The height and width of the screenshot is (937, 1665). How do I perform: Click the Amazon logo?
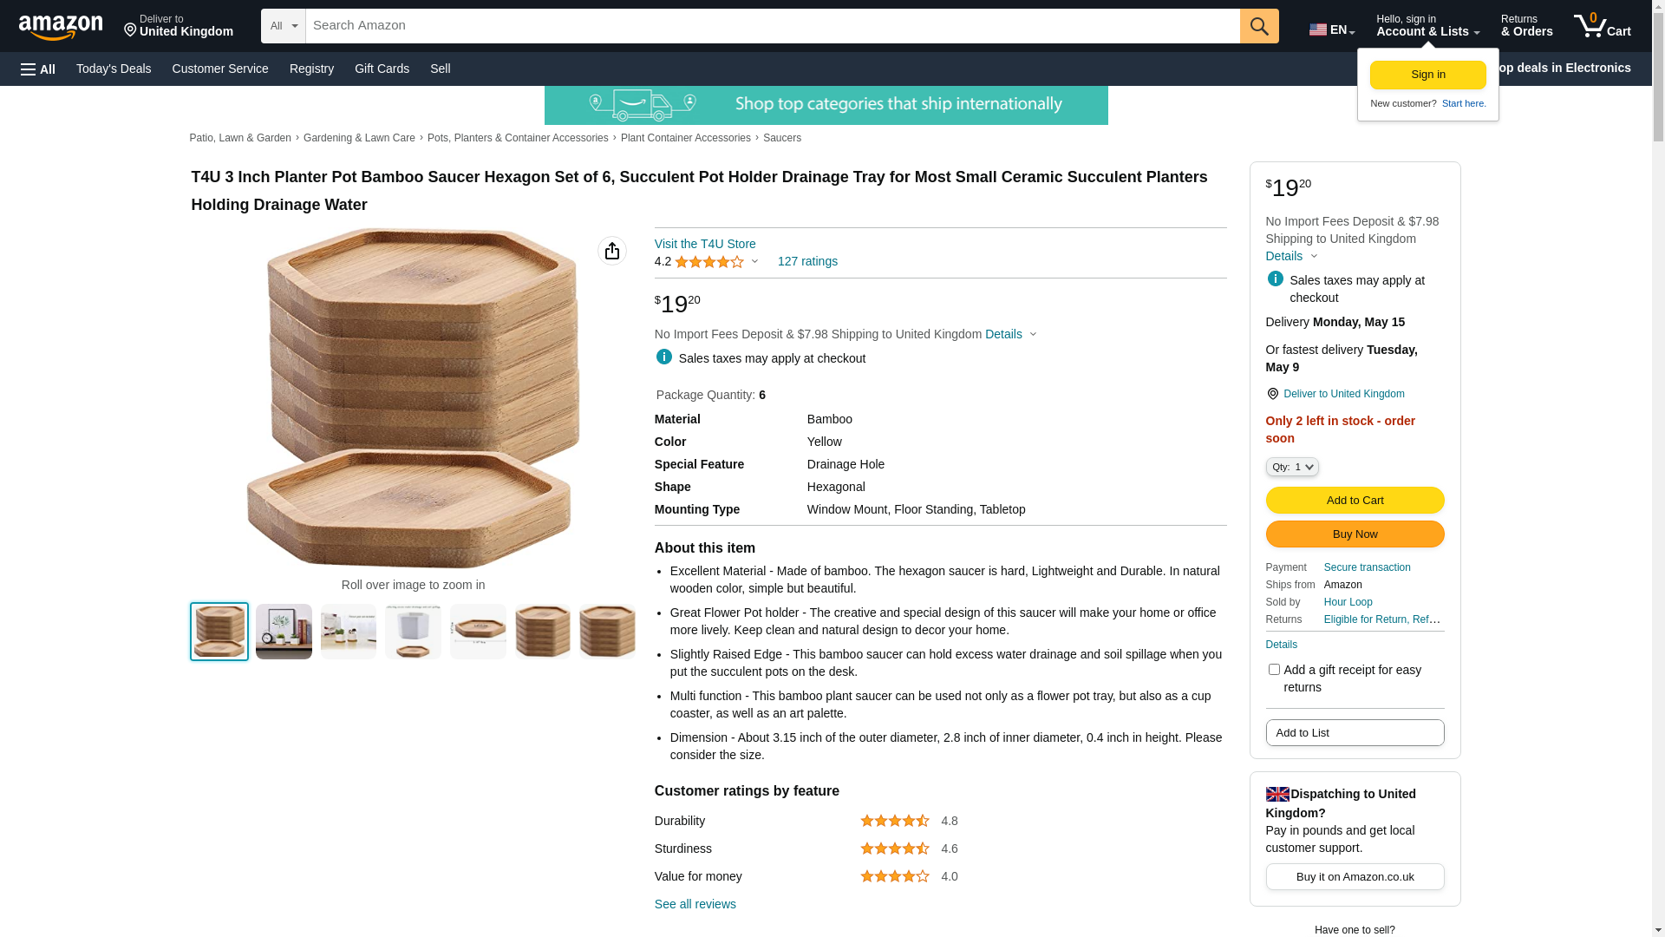point(61,27)
